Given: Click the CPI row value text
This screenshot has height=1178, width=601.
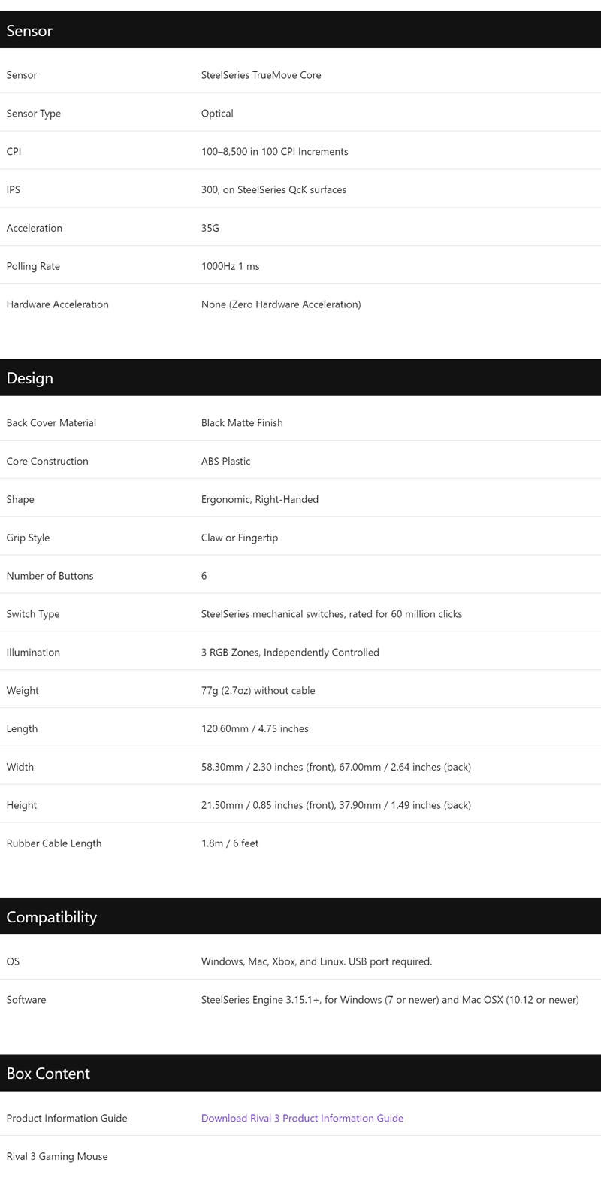Looking at the screenshot, I should click(274, 151).
